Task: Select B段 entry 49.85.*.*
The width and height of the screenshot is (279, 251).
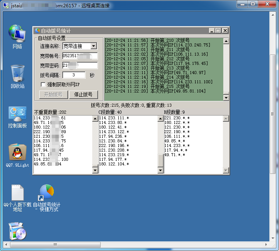Action: [175, 141]
